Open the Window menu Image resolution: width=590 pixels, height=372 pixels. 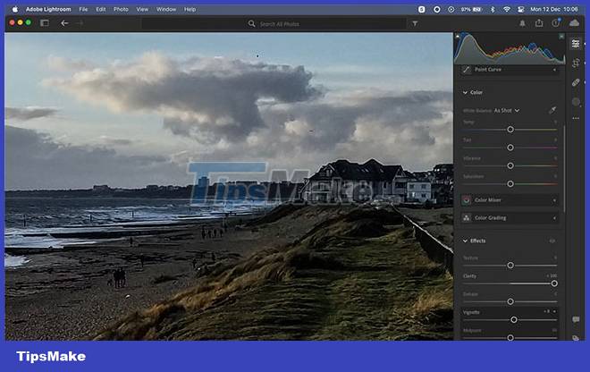[x=166, y=10]
